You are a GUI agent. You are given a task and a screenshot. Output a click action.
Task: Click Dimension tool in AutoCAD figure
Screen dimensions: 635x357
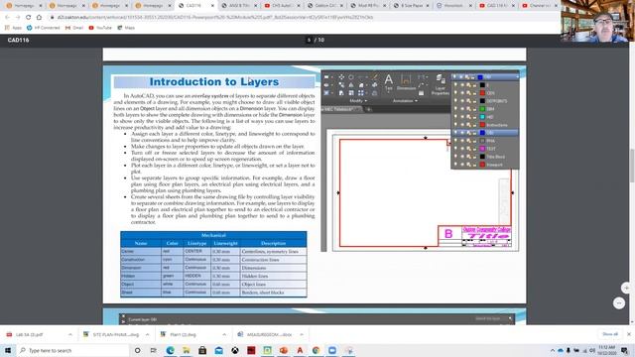[x=406, y=82]
